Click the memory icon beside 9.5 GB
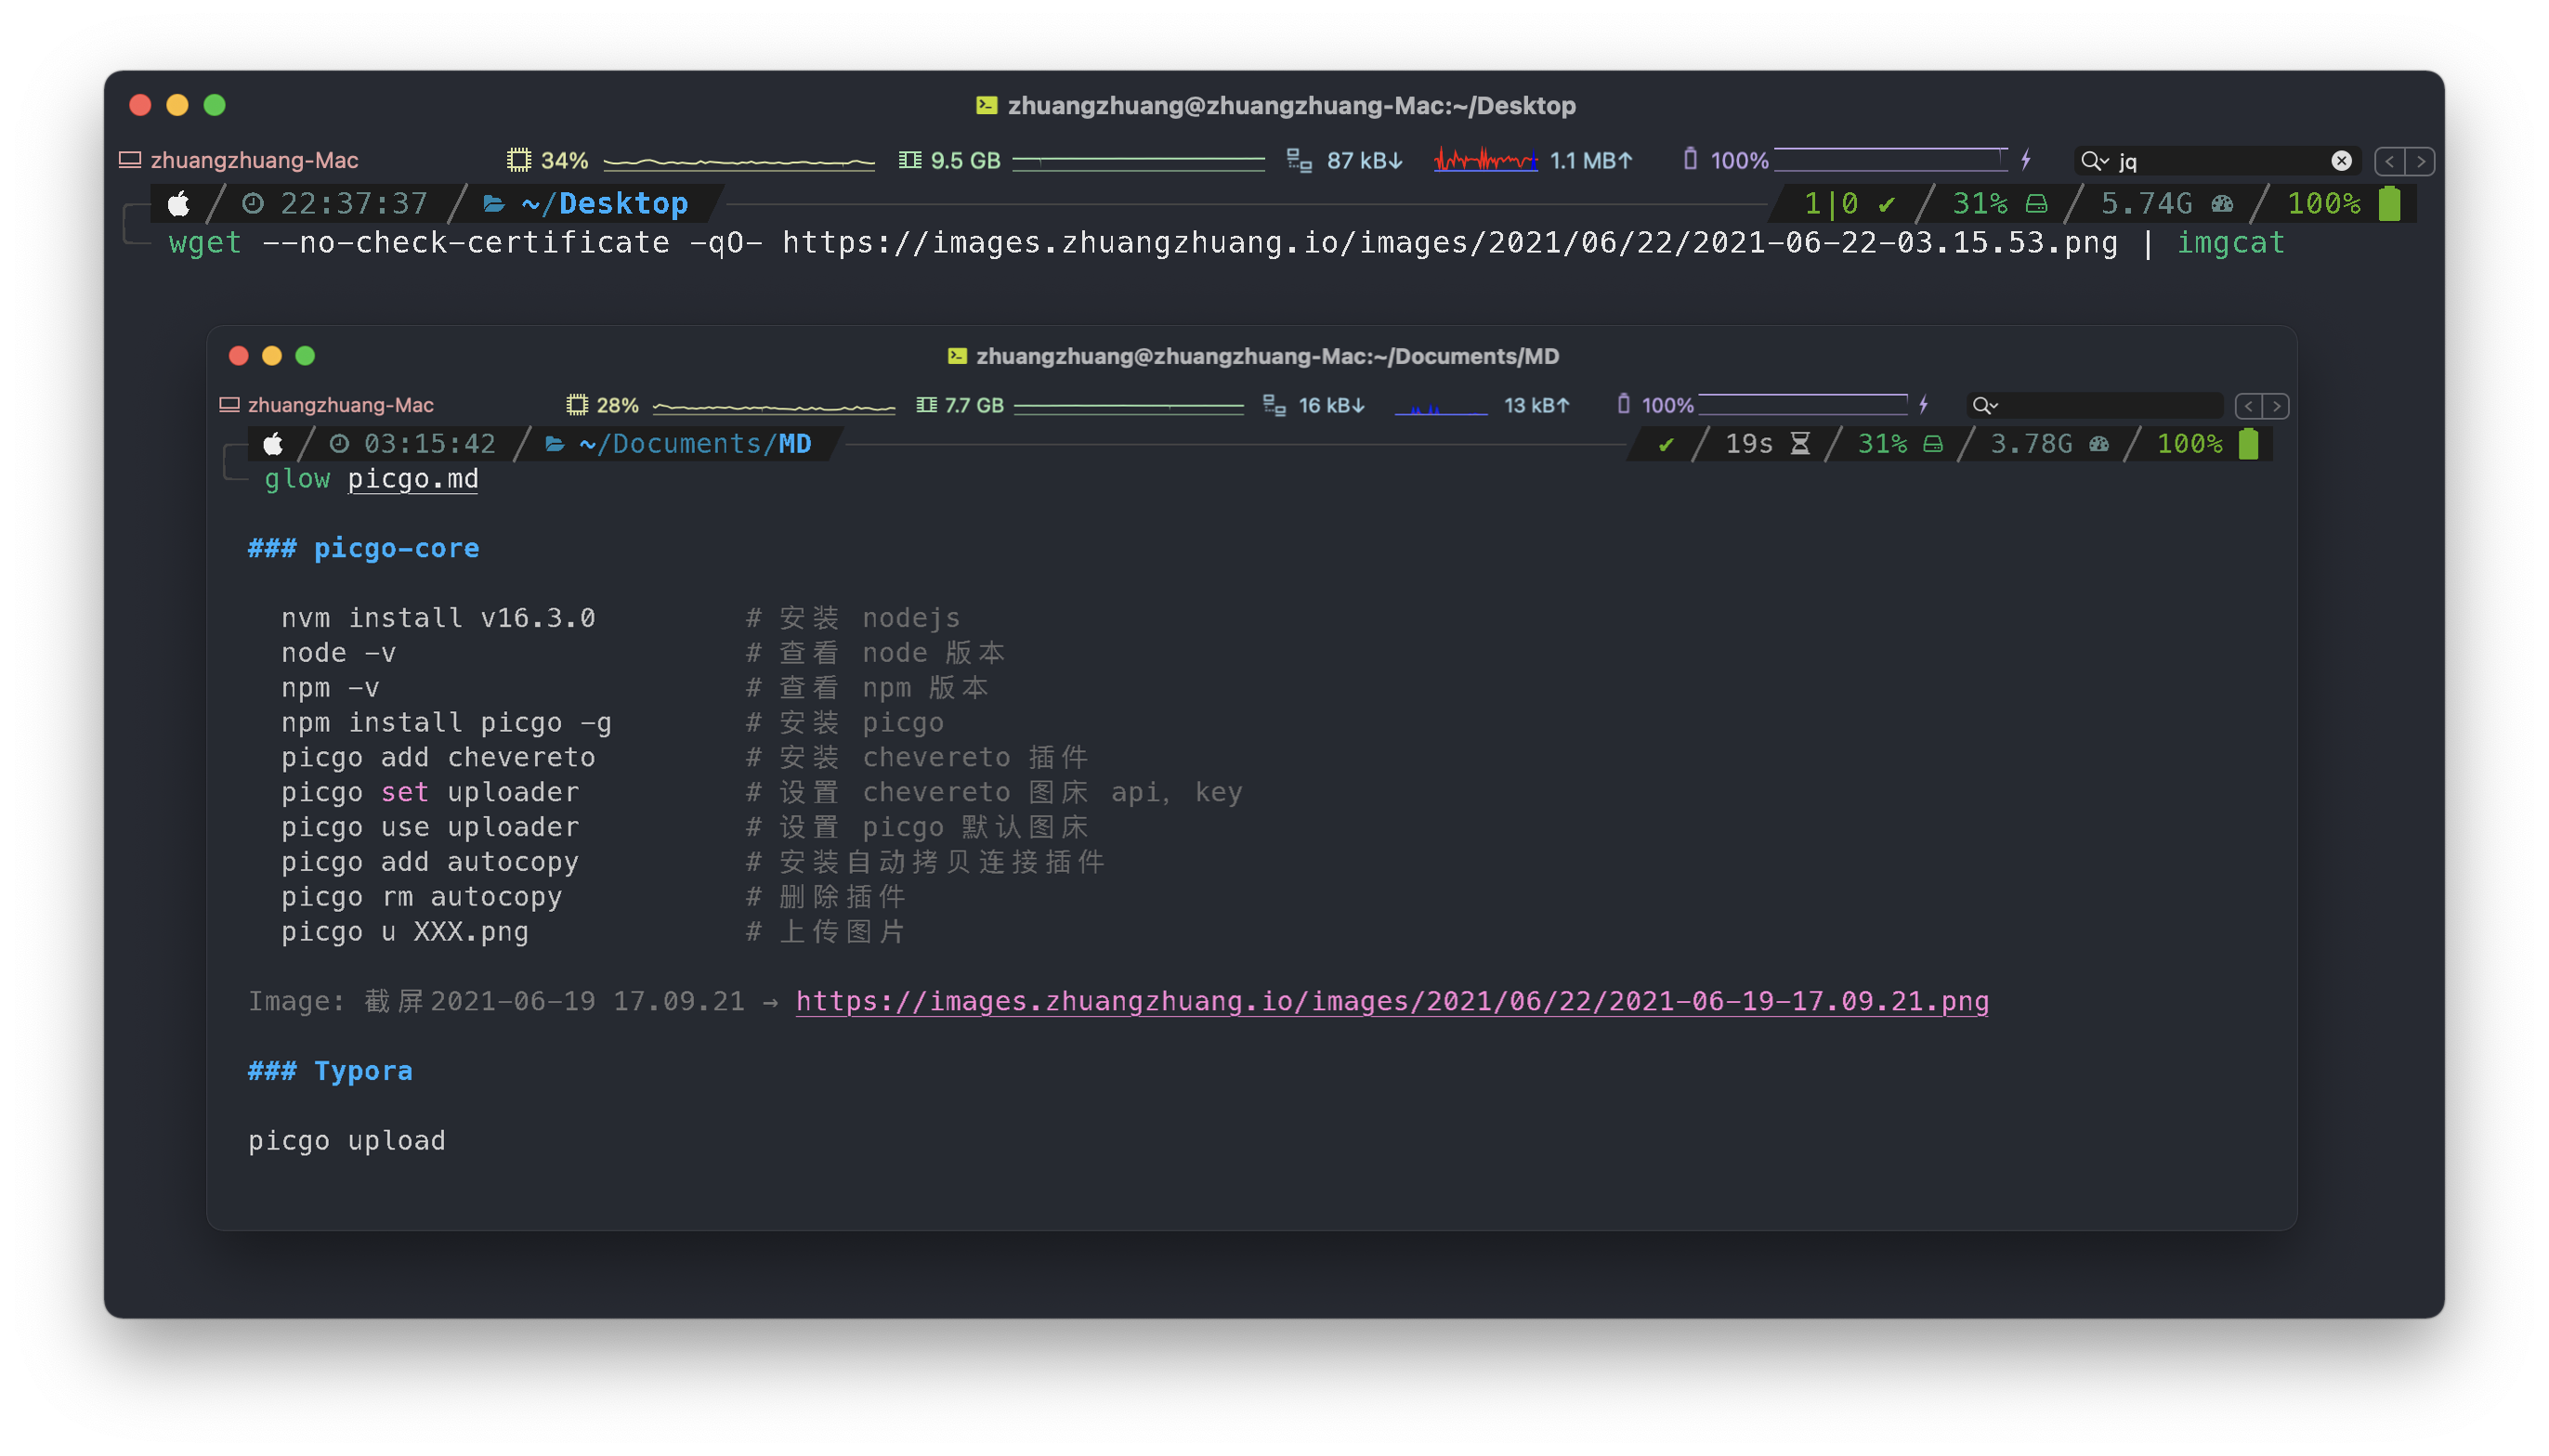 click(909, 160)
